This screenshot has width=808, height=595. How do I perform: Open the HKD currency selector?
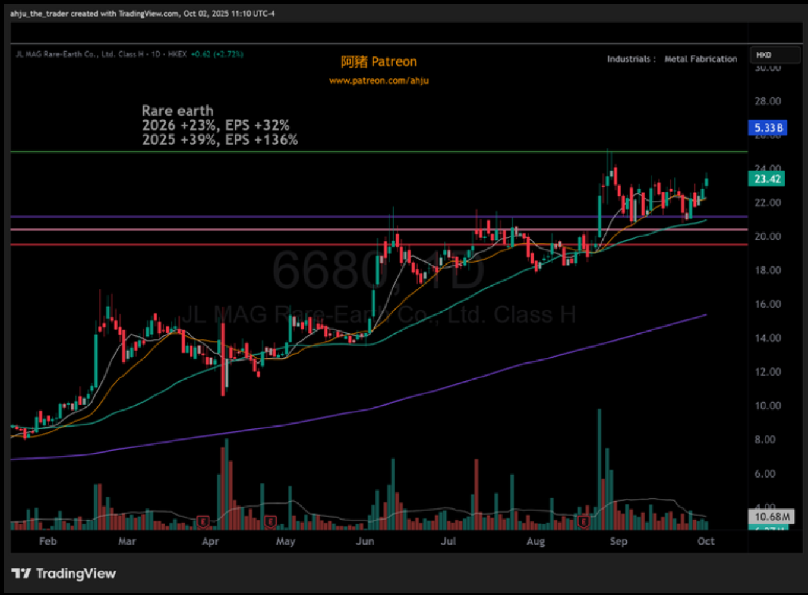point(774,55)
